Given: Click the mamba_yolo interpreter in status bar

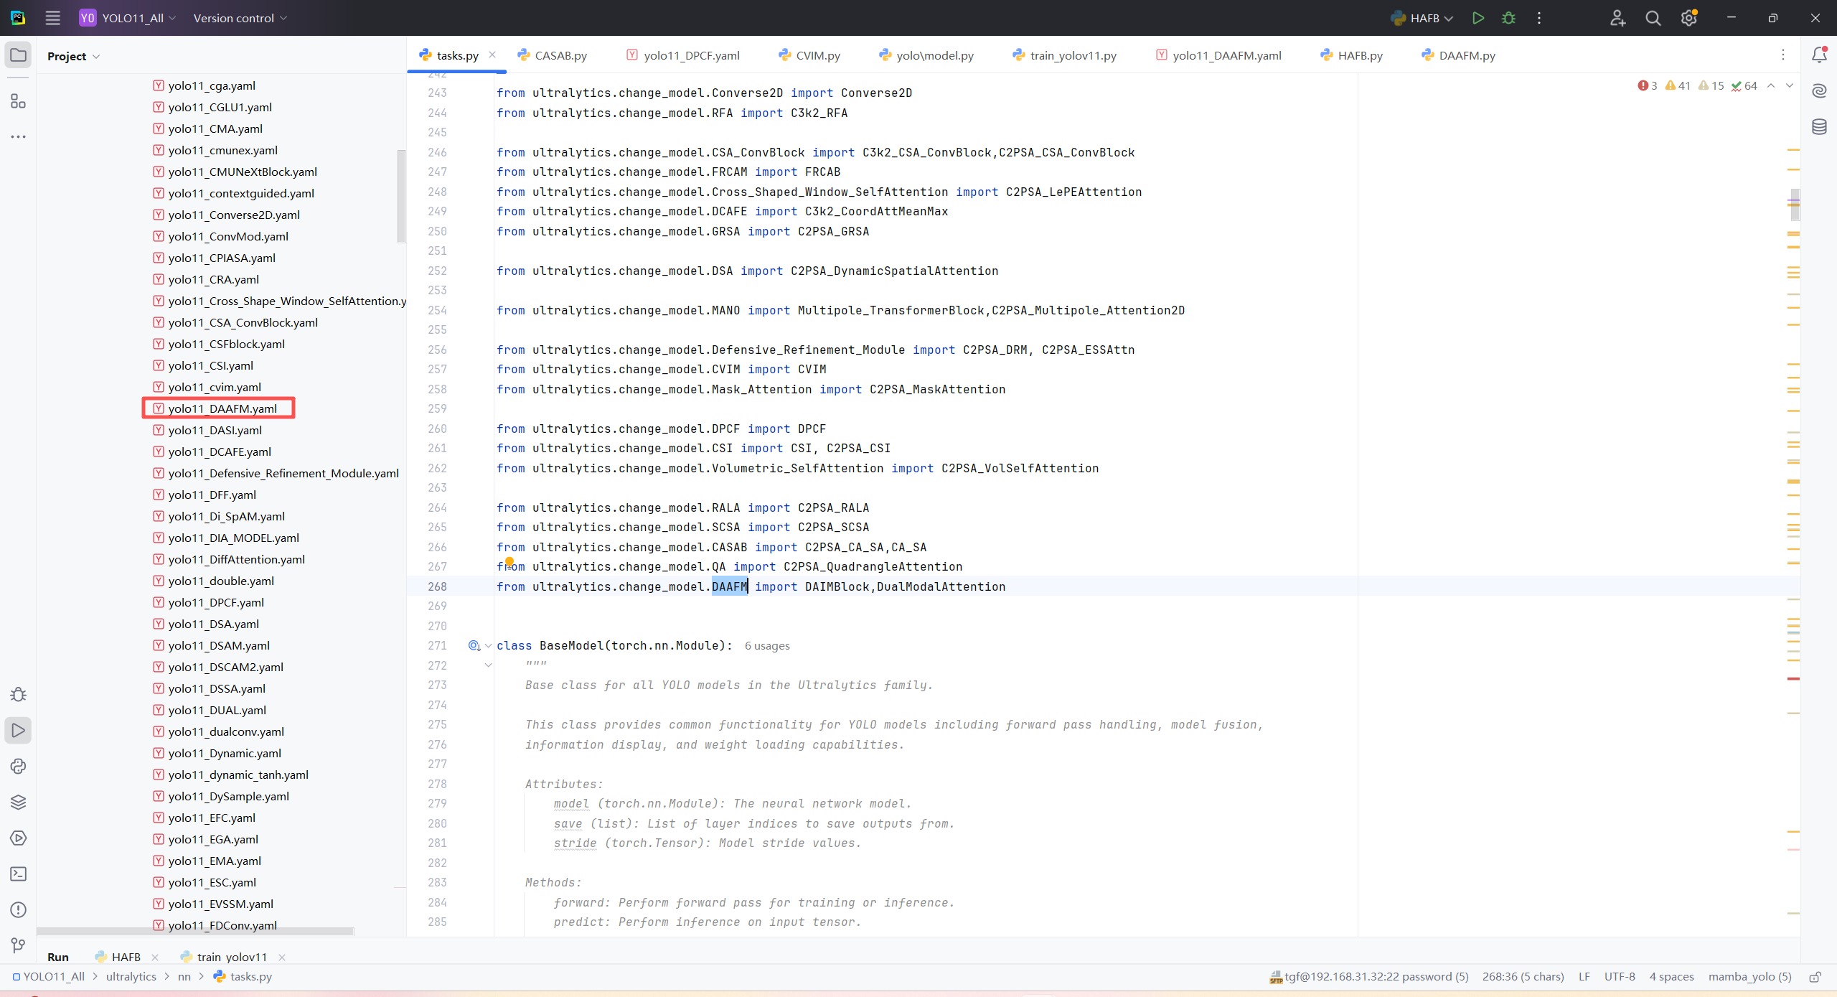Looking at the screenshot, I should [1749, 977].
